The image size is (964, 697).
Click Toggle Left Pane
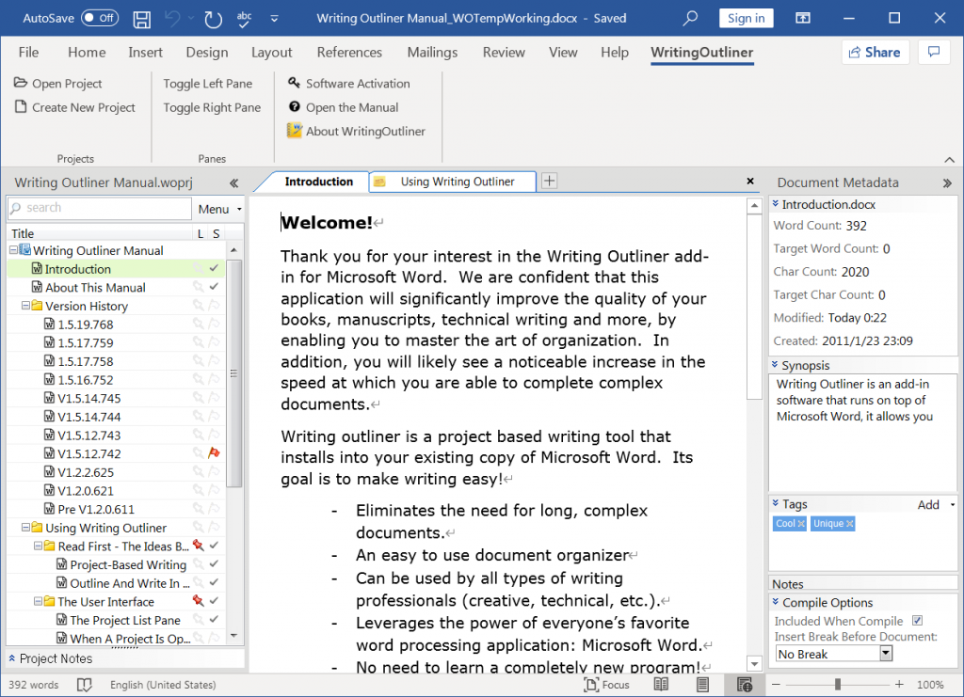[x=208, y=84]
